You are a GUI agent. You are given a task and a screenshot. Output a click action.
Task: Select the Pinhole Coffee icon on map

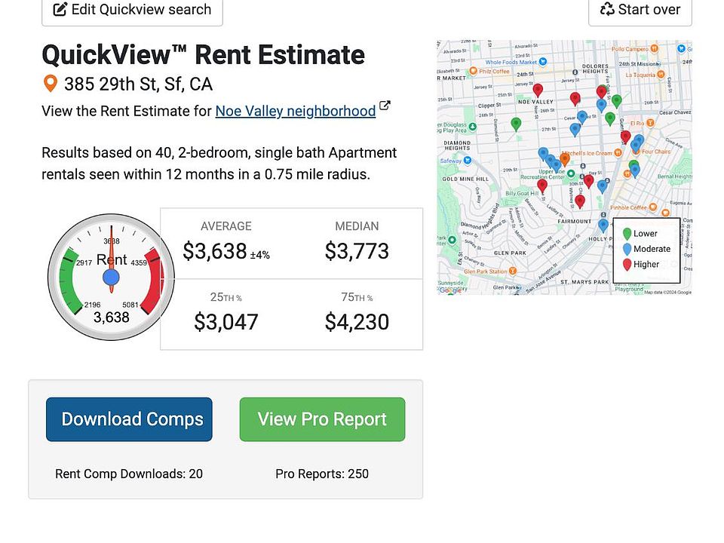point(652,207)
